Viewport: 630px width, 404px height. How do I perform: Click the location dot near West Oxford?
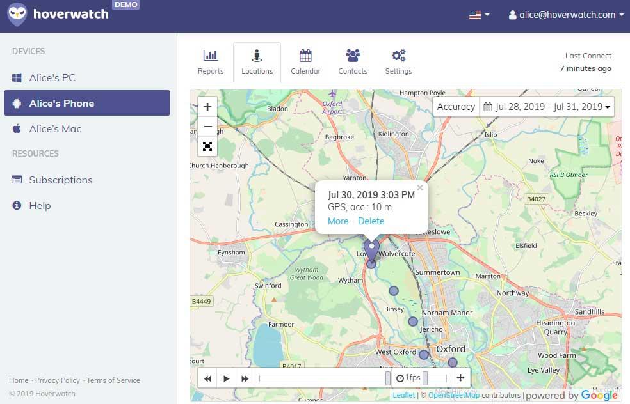pos(424,355)
